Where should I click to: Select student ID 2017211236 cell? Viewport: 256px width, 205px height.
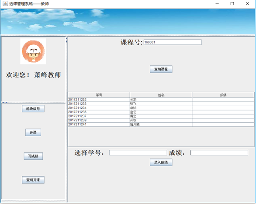[x=99, y=112]
